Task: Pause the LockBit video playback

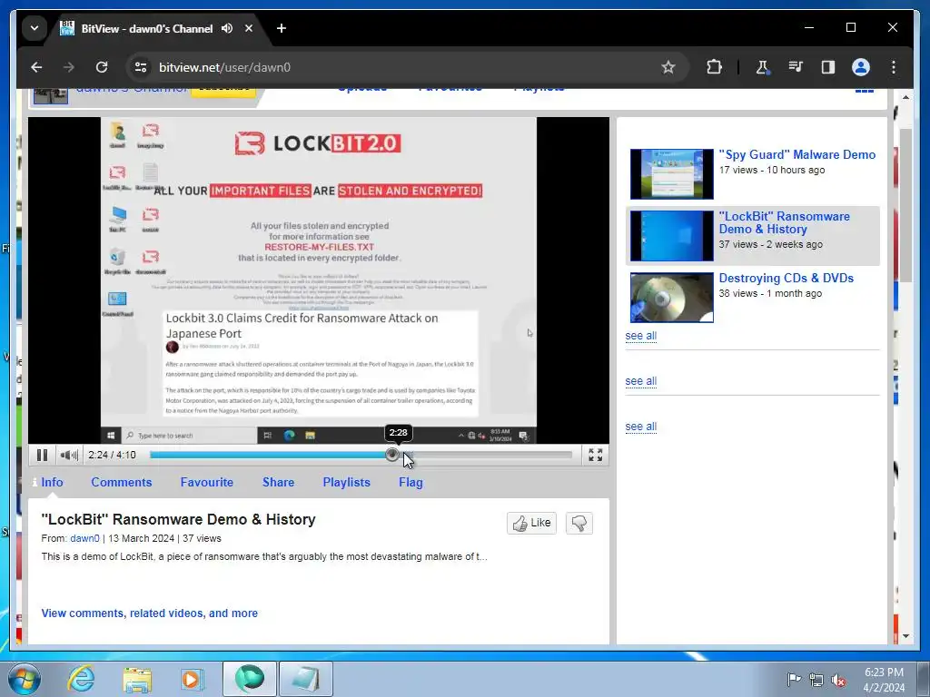Action: pyautogui.click(x=42, y=455)
